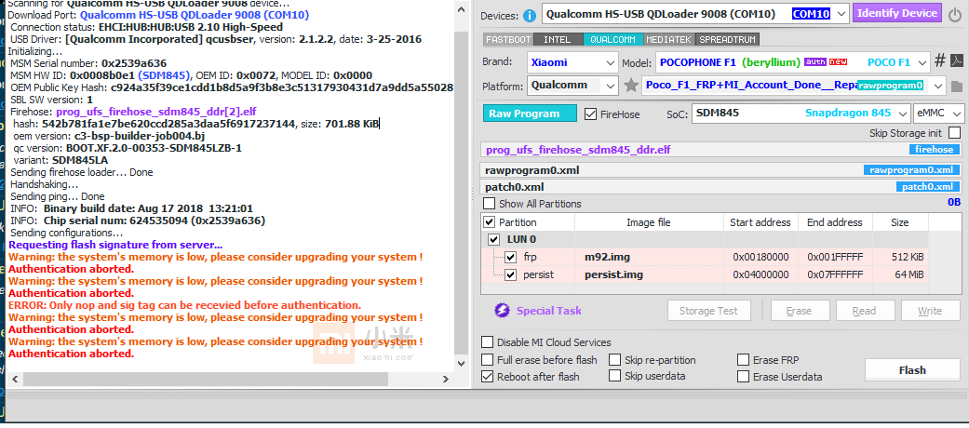Switch to the INTEL tab

click(x=558, y=39)
